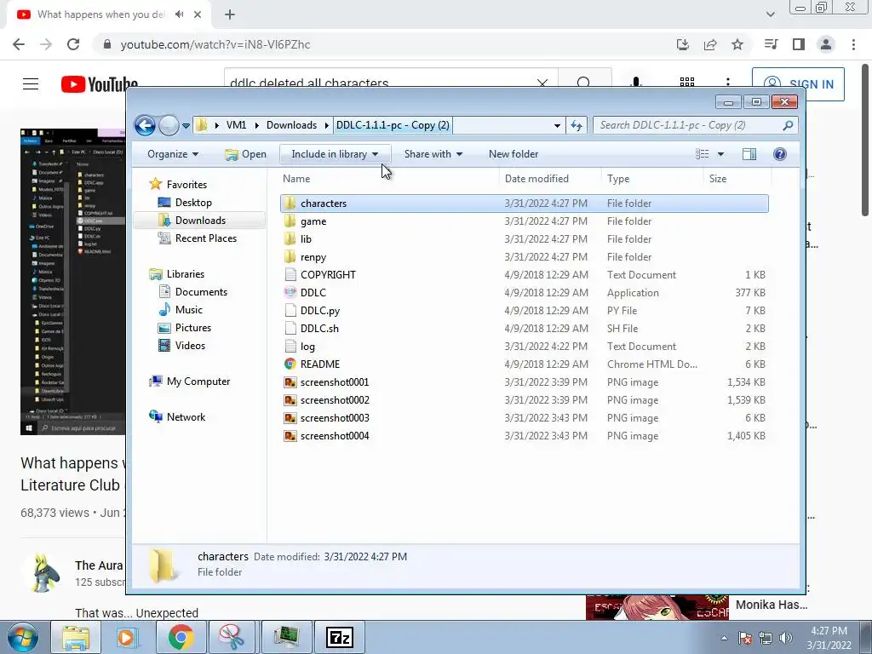Expand the view options dropdown arrow
This screenshot has width=872, height=654.
720,154
